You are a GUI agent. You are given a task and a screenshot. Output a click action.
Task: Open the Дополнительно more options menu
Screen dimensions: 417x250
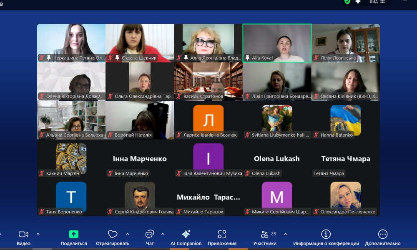coord(382,234)
